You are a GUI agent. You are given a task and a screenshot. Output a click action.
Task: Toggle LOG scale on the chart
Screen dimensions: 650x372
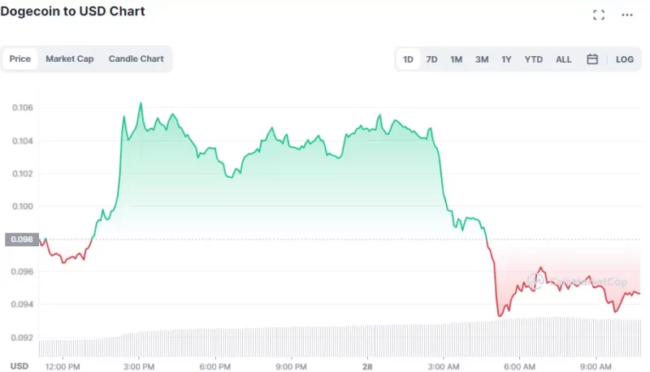624,59
